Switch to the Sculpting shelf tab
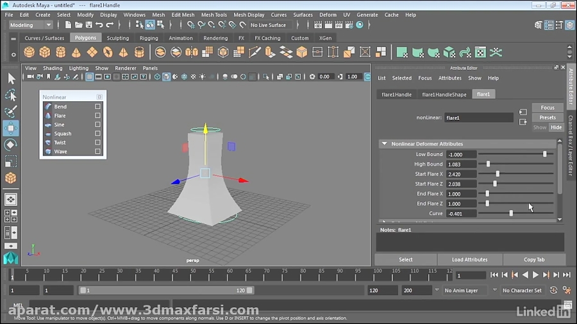The width and height of the screenshot is (577, 324). 118,38
